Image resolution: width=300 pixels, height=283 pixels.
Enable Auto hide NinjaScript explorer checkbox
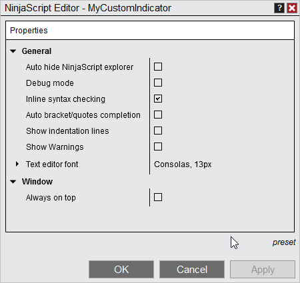tap(158, 67)
